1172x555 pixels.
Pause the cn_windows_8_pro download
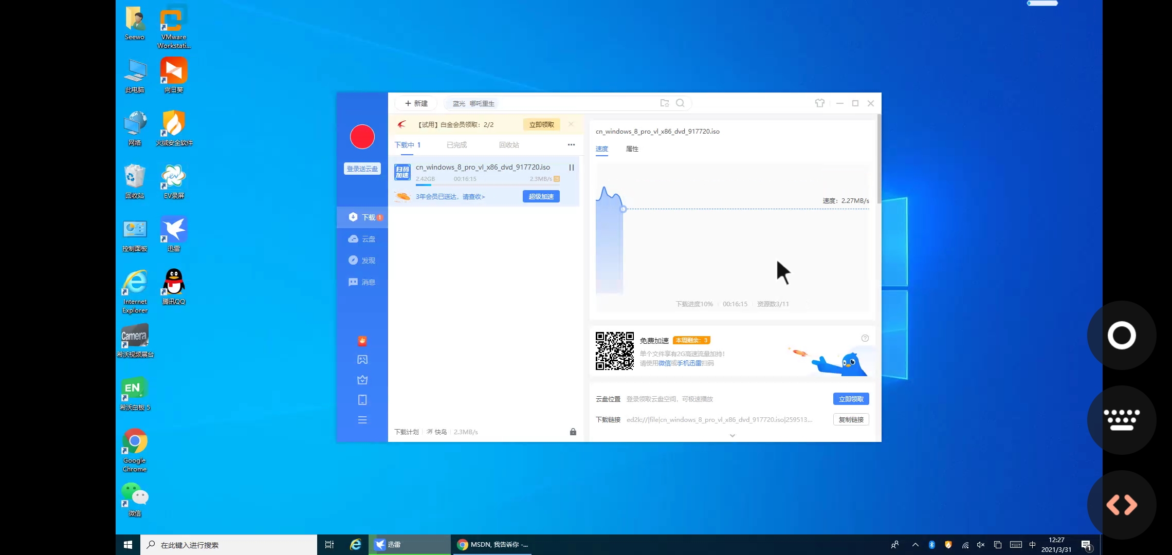(x=571, y=168)
